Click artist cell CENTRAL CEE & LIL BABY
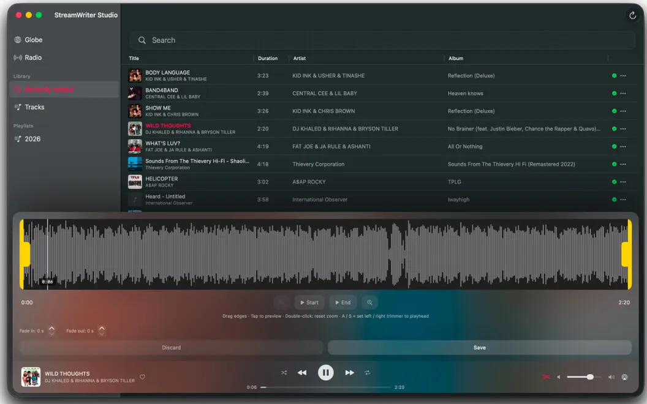 coord(324,93)
